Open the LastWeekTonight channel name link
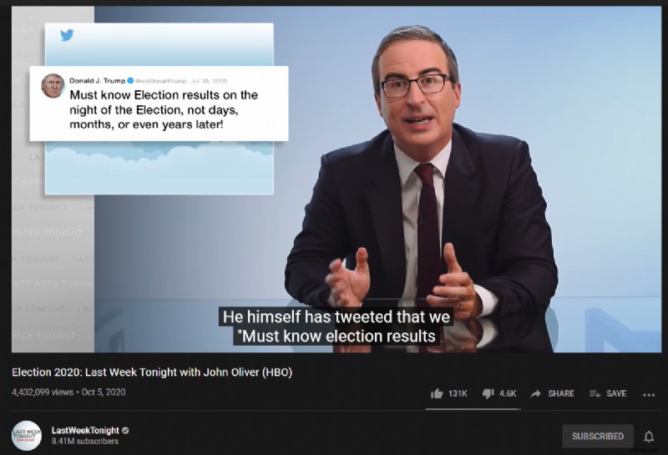 (x=85, y=431)
